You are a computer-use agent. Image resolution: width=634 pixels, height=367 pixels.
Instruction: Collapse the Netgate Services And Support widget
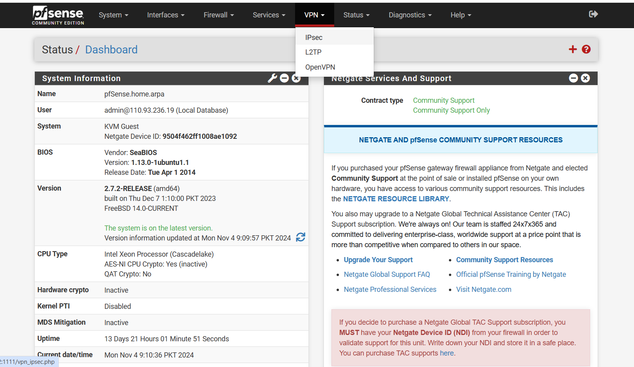(x=573, y=78)
